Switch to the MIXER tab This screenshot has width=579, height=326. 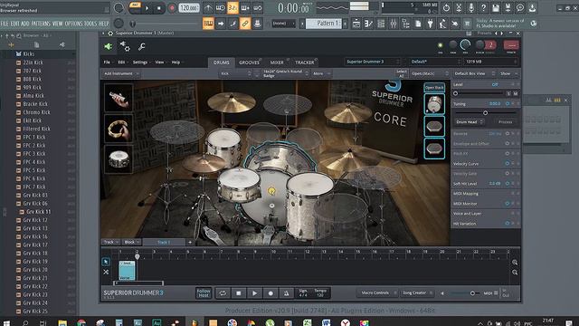click(277, 62)
